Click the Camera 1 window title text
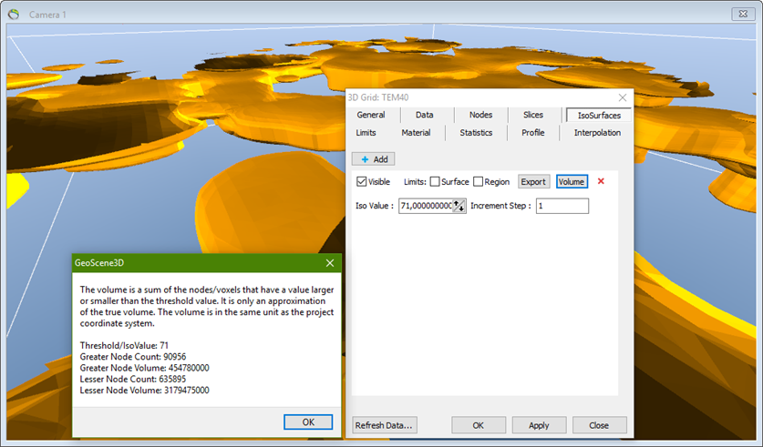This screenshot has height=447, width=763. tap(47, 15)
